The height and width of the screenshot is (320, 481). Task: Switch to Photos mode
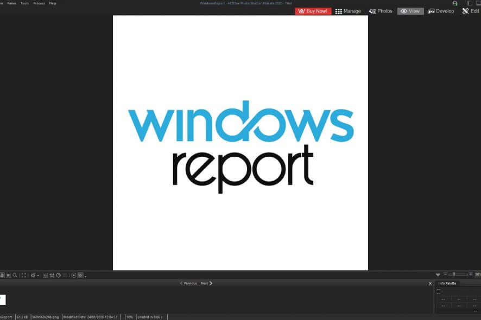[x=381, y=11]
